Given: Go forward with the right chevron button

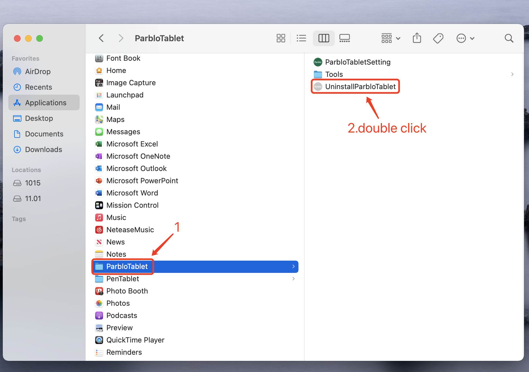Looking at the screenshot, I should click(121, 38).
